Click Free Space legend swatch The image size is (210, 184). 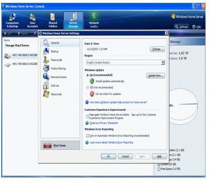(x=159, y=169)
